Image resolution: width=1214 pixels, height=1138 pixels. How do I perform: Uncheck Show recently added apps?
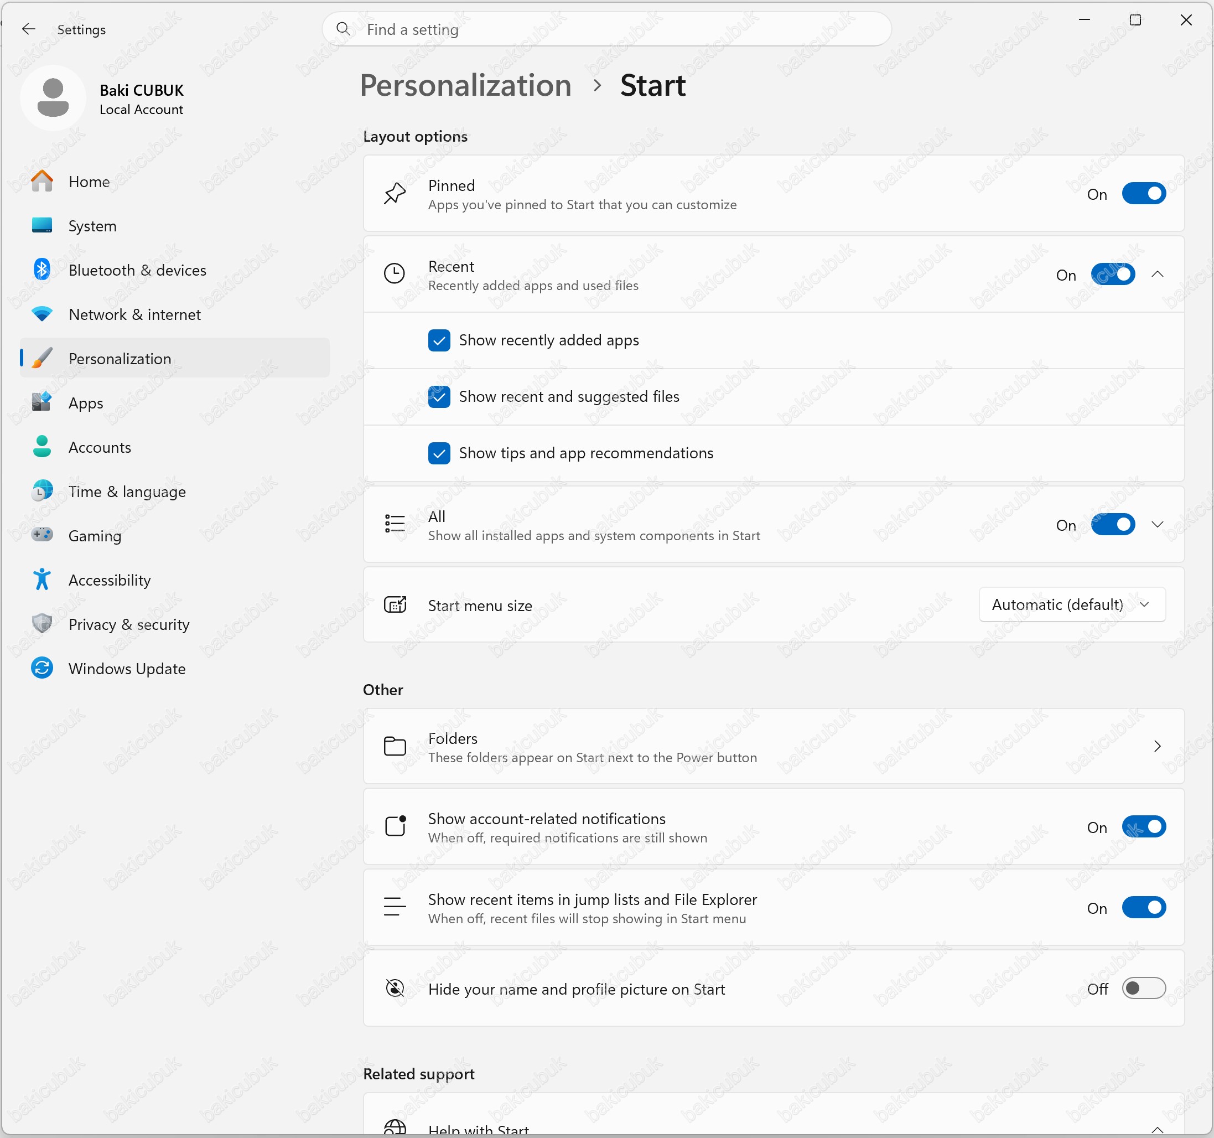439,340
